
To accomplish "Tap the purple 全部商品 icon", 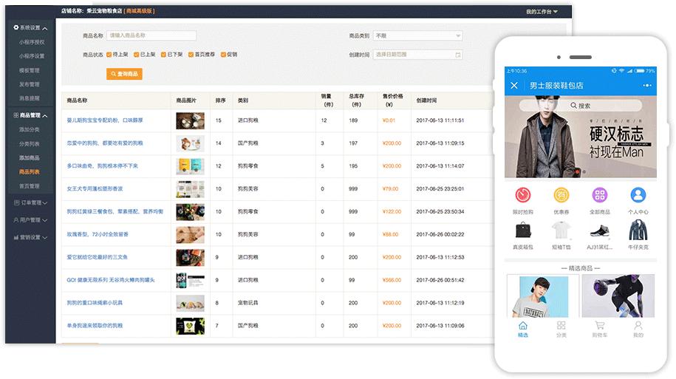I will tap(599, 196).
